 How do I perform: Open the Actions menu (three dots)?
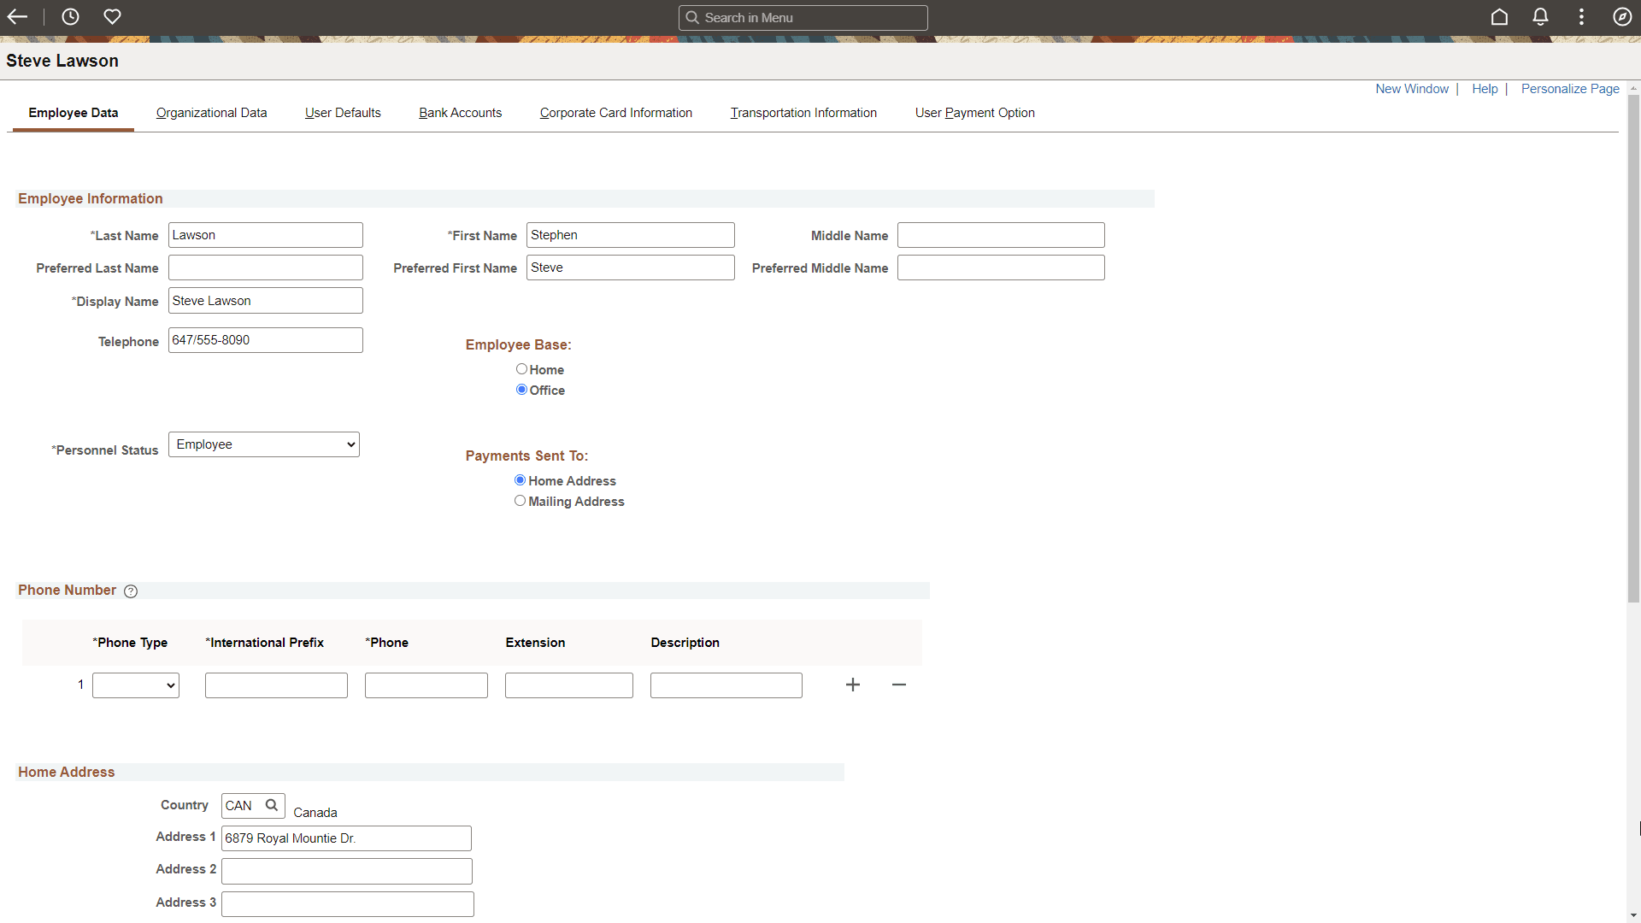click(x=1581, y=17)
